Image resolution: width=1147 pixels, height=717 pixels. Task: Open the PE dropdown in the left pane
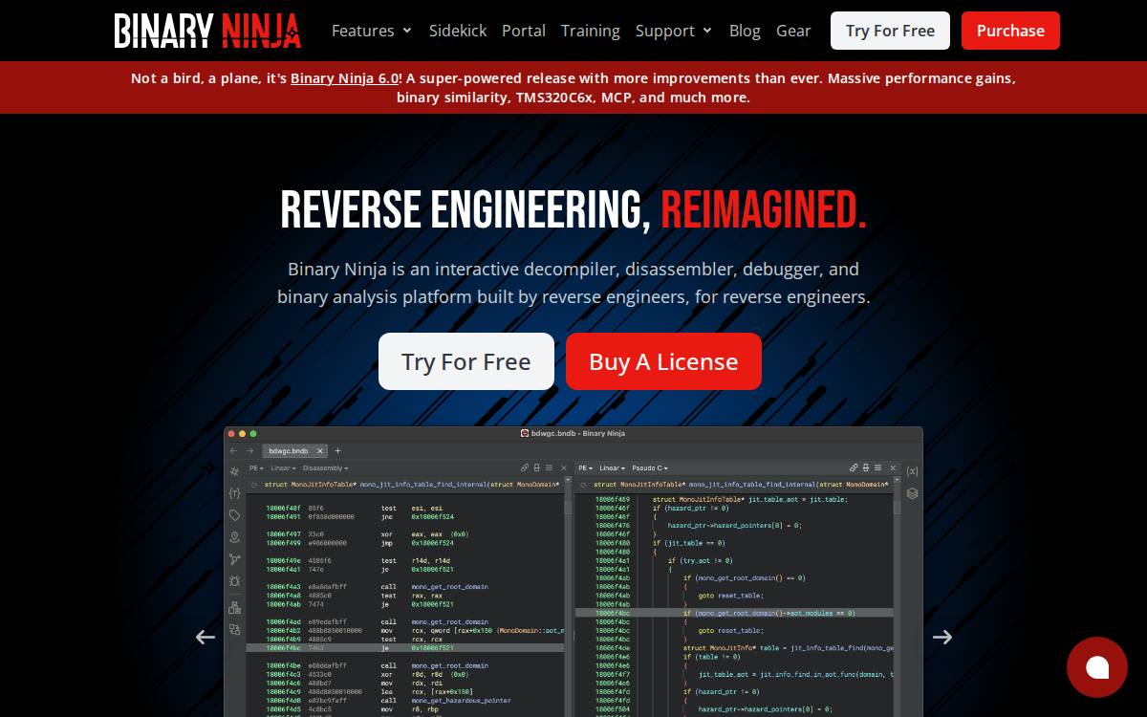(256, 468)
